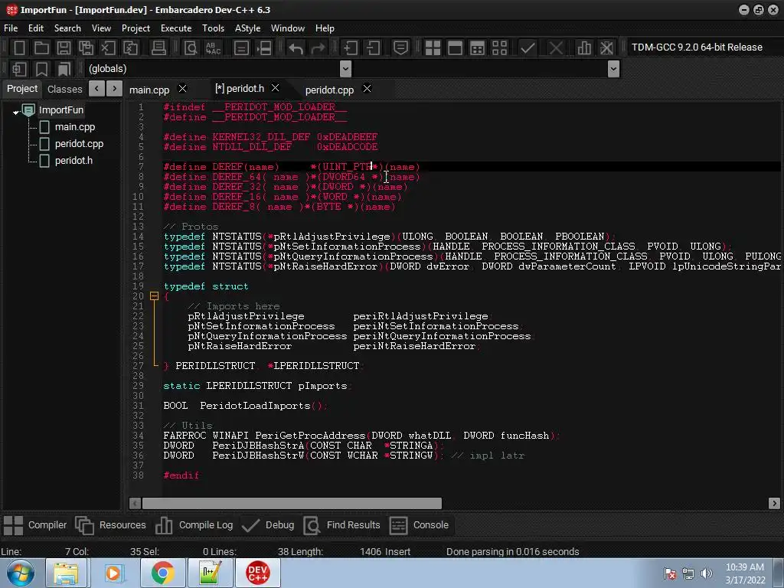Screen dimensions: 784x588
Task: Open the Search menu
Action: point(67,28)
